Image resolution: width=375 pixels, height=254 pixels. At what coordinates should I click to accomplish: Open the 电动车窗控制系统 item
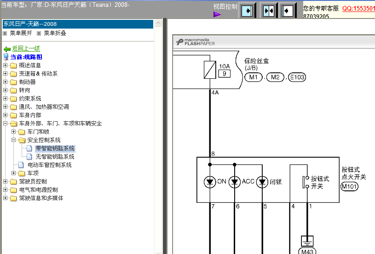(x=50, y=165)
